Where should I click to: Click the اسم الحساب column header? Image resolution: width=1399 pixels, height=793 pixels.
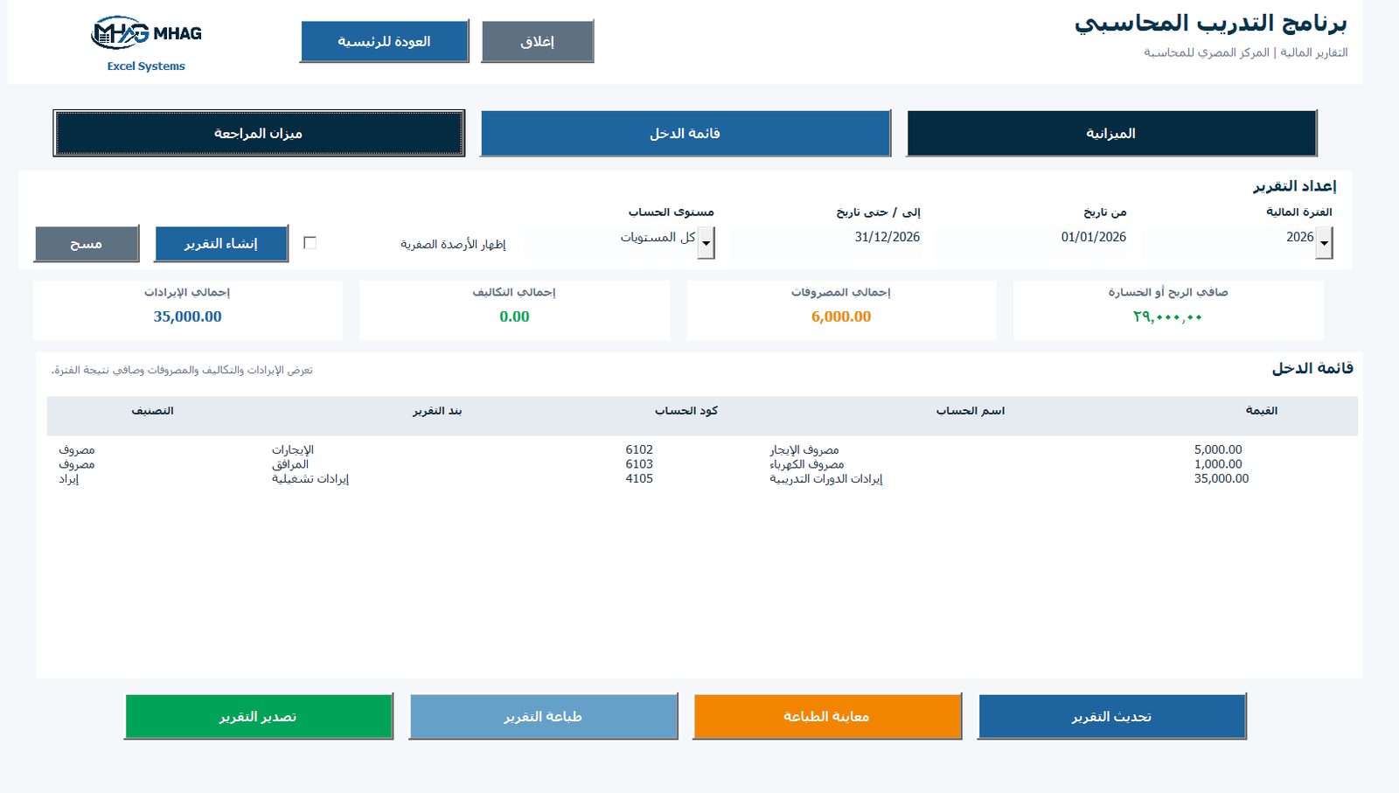click(971, 410)
